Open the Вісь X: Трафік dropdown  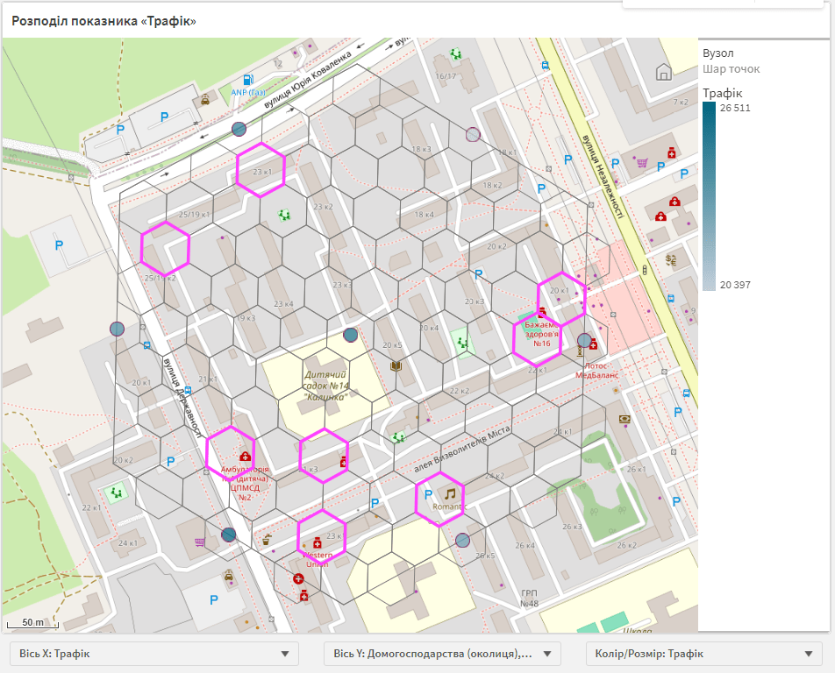pyautogui.click(x=154, y=654)
